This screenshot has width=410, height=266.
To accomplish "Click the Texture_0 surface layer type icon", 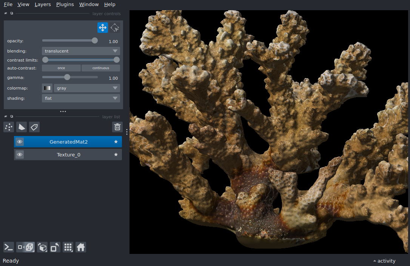I will (116, 155).
